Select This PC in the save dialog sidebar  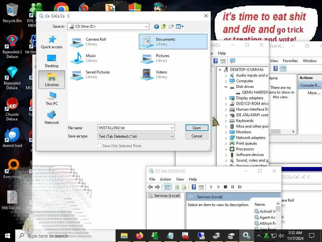pos(52,99)
